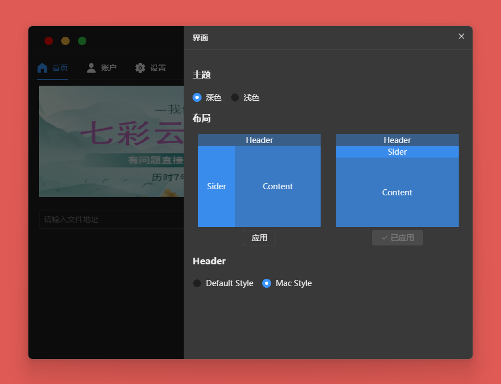Viewport: 501px width, 384px height.
Task: Select the left Sider layout preview
Action: [x=259, y=180]
